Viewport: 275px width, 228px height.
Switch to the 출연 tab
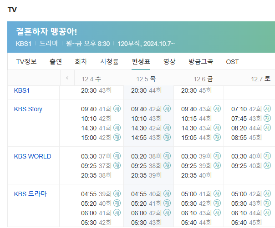tap(56, 62)
